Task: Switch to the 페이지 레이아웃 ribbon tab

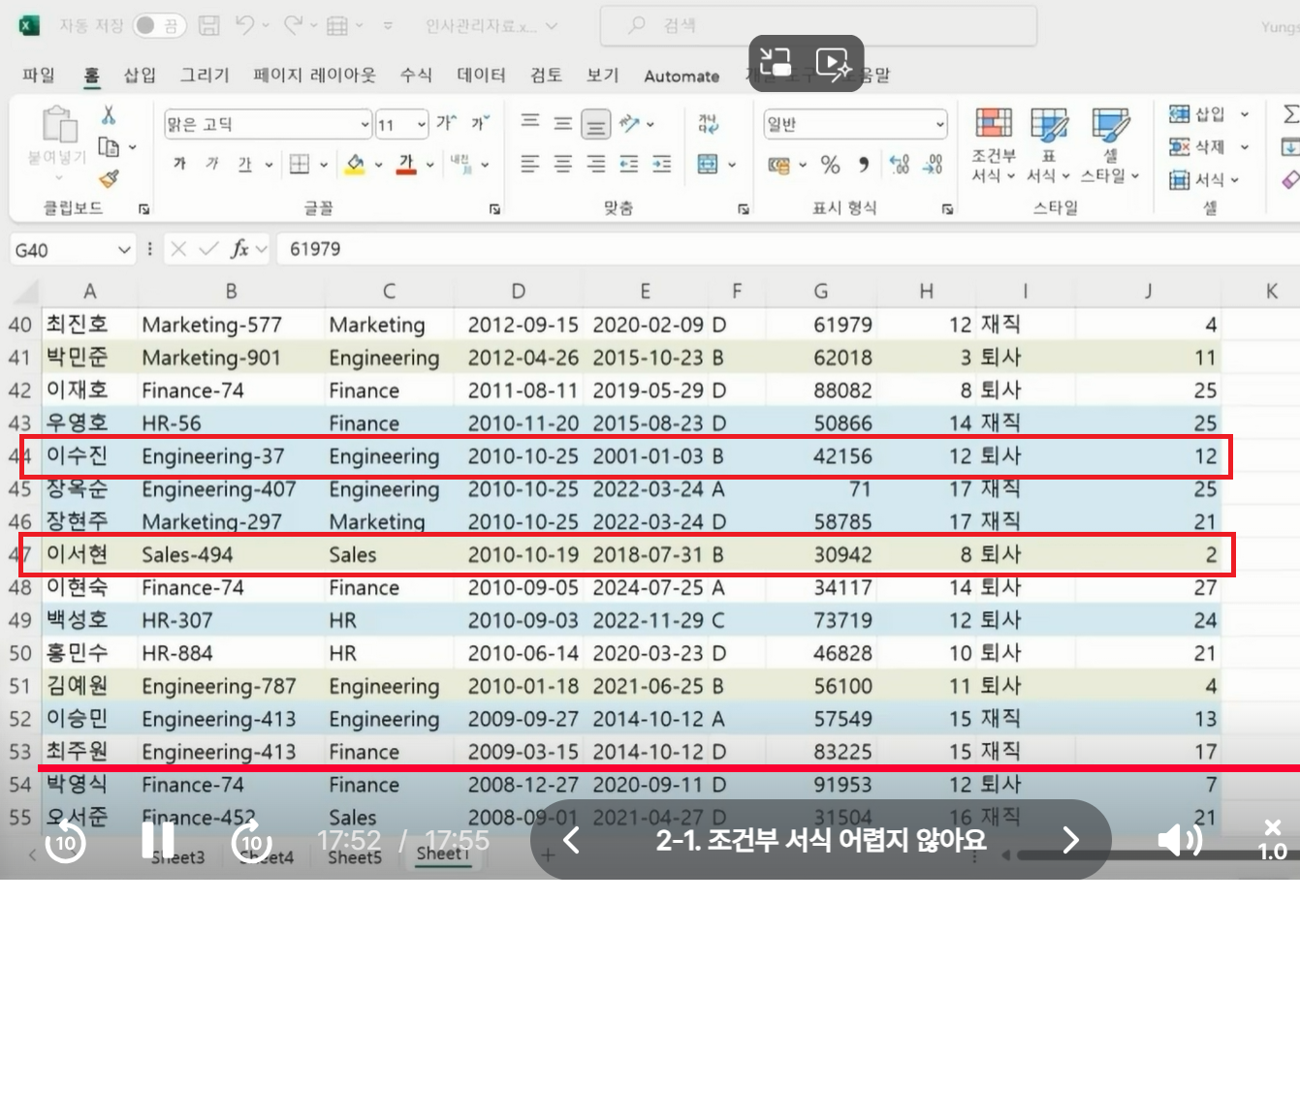Action: click(x=314, y=75)
